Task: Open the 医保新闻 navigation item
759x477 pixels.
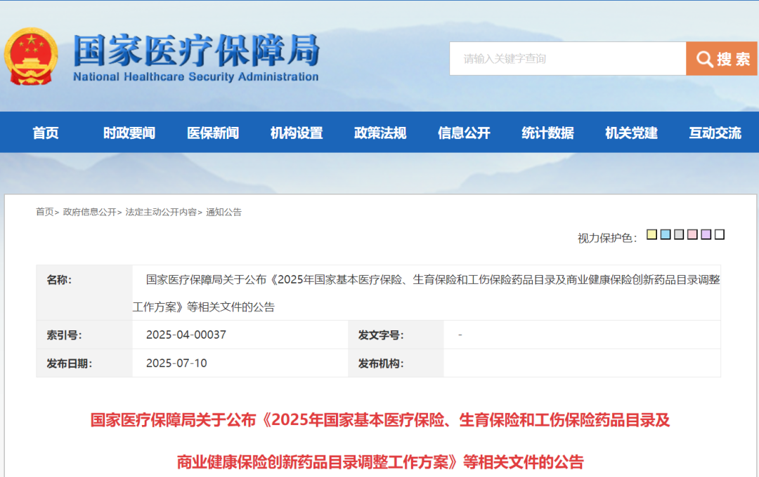Action: [x=213, y=133]
